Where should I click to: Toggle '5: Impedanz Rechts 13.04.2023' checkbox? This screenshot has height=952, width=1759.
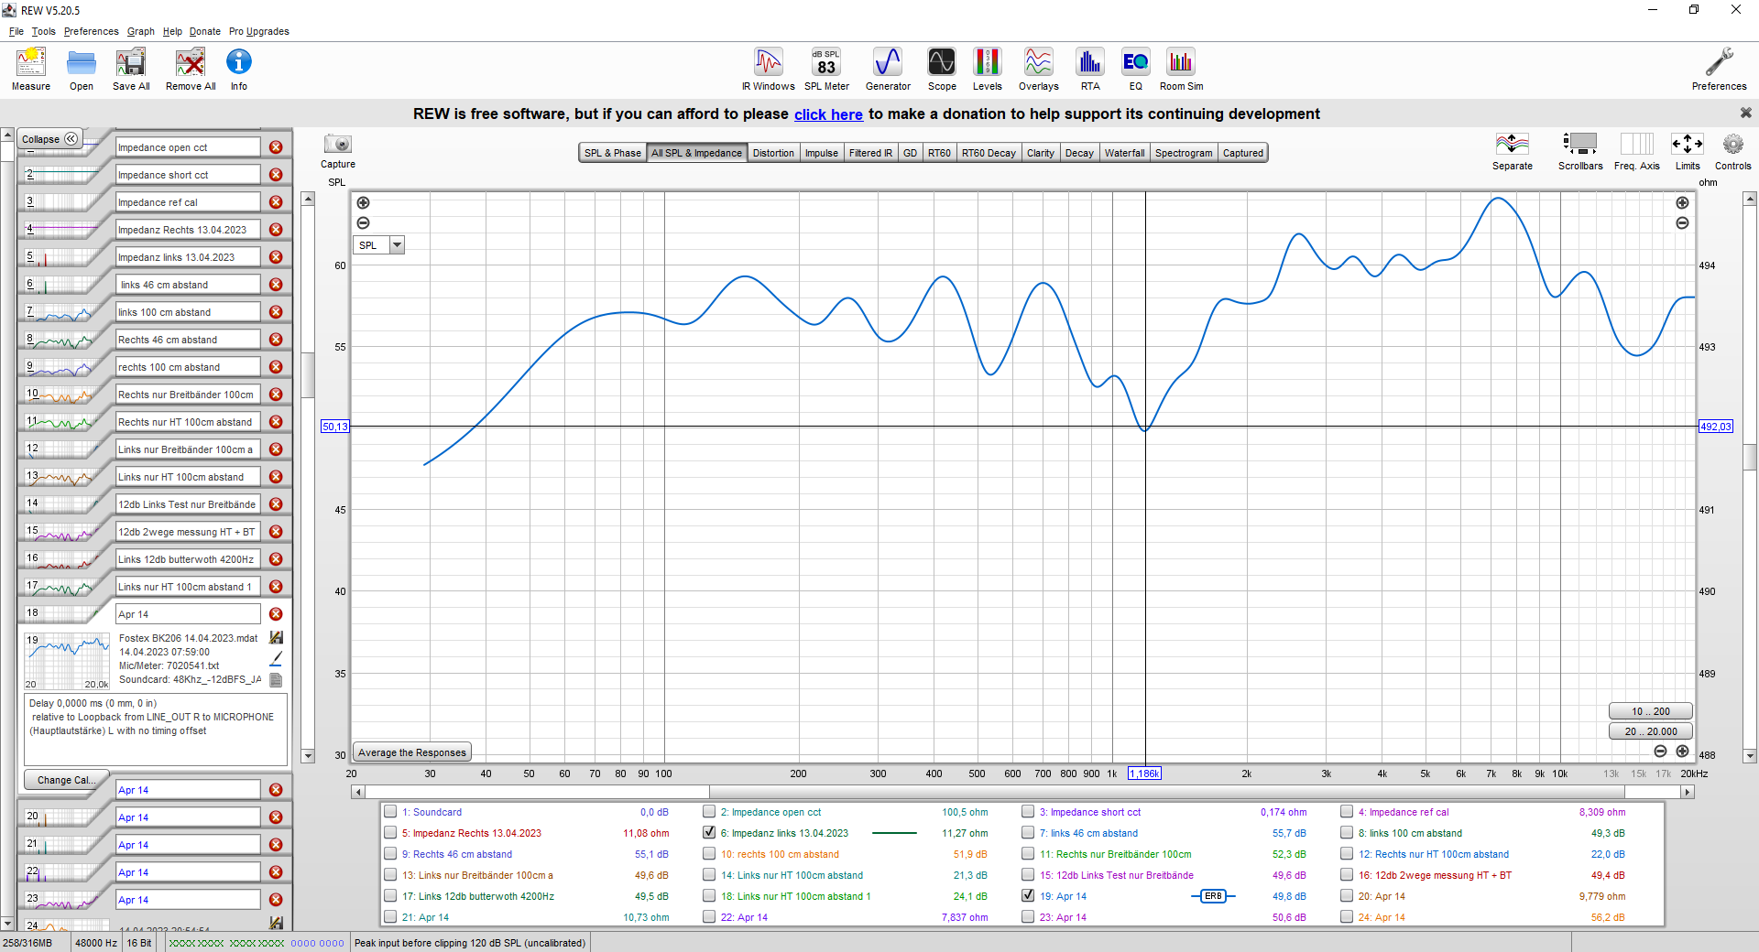[x=391, y=833]
